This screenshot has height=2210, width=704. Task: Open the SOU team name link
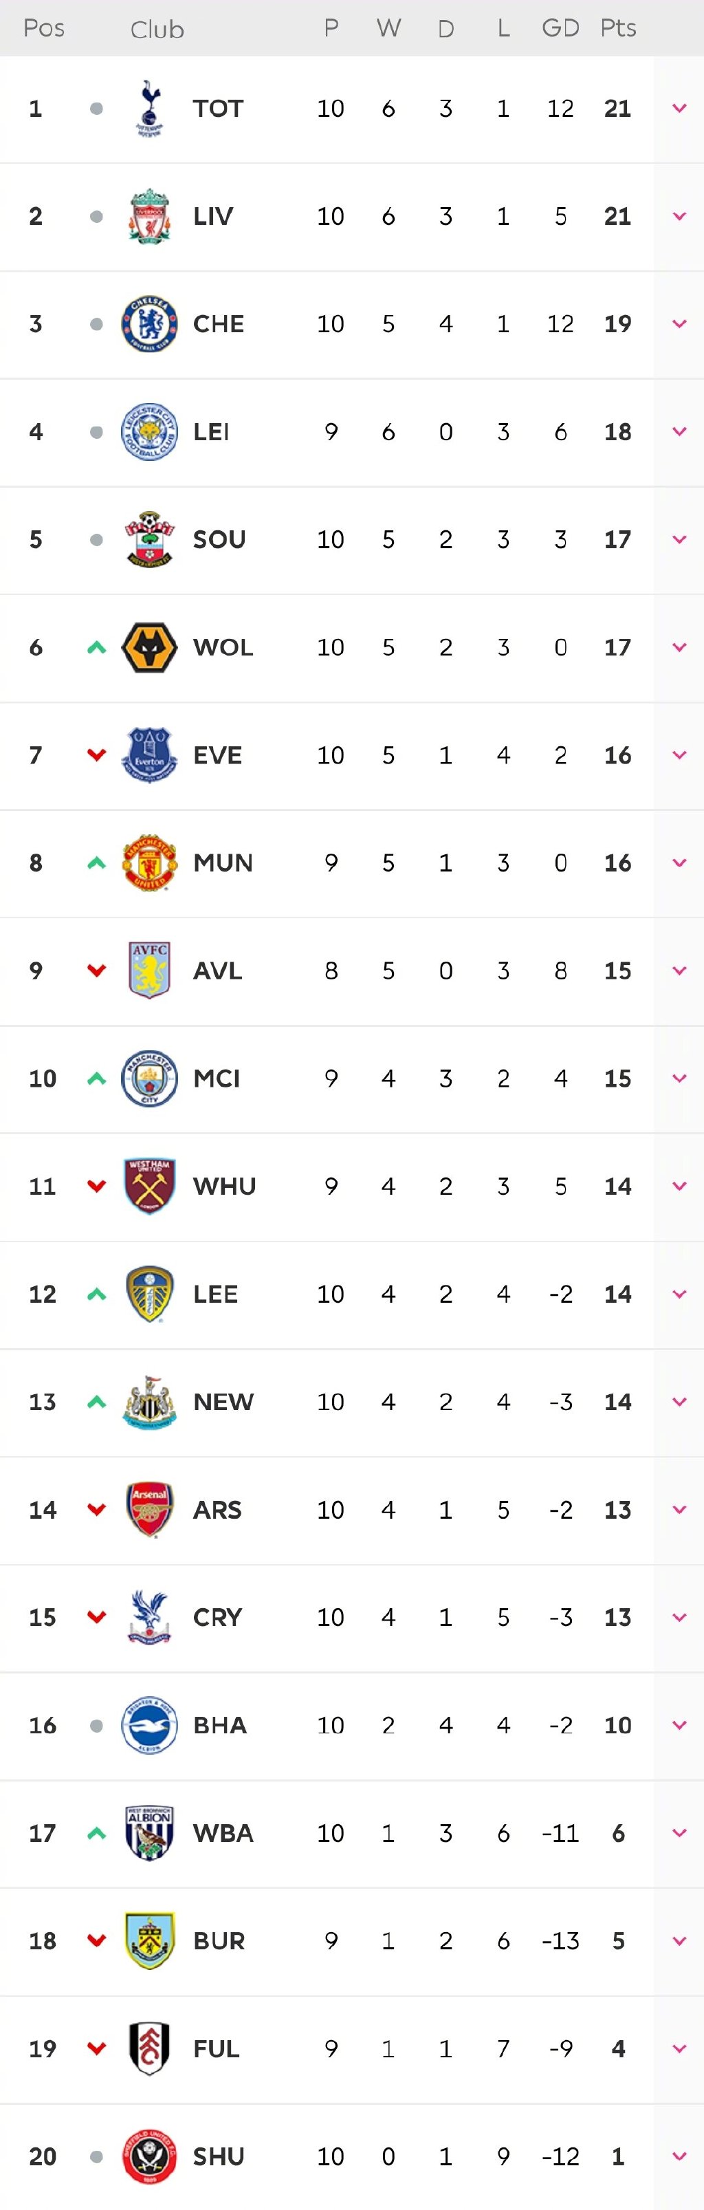219,540
